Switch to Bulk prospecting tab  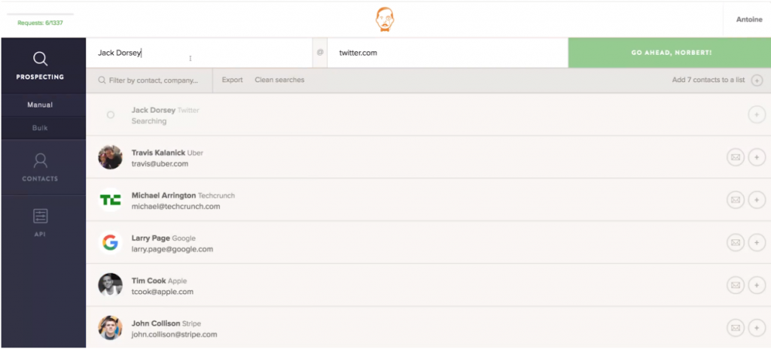pyautogui.click(x=40, y=128)
